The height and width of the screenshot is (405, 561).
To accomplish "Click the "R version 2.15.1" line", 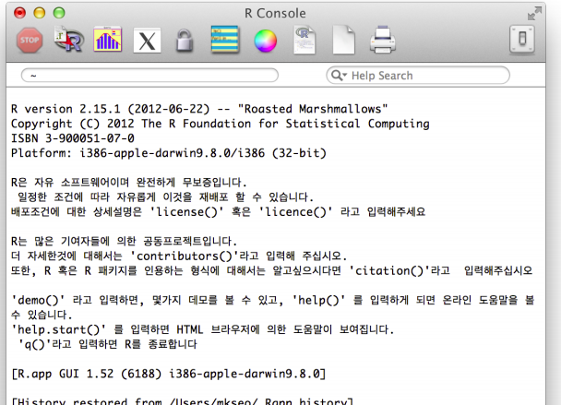I will pos(199,109).
